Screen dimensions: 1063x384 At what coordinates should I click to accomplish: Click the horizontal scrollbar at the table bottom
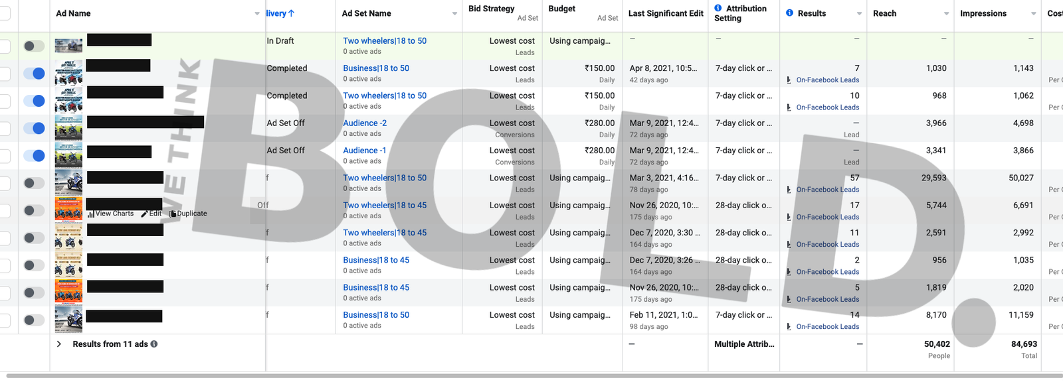[x=531, y=376]
